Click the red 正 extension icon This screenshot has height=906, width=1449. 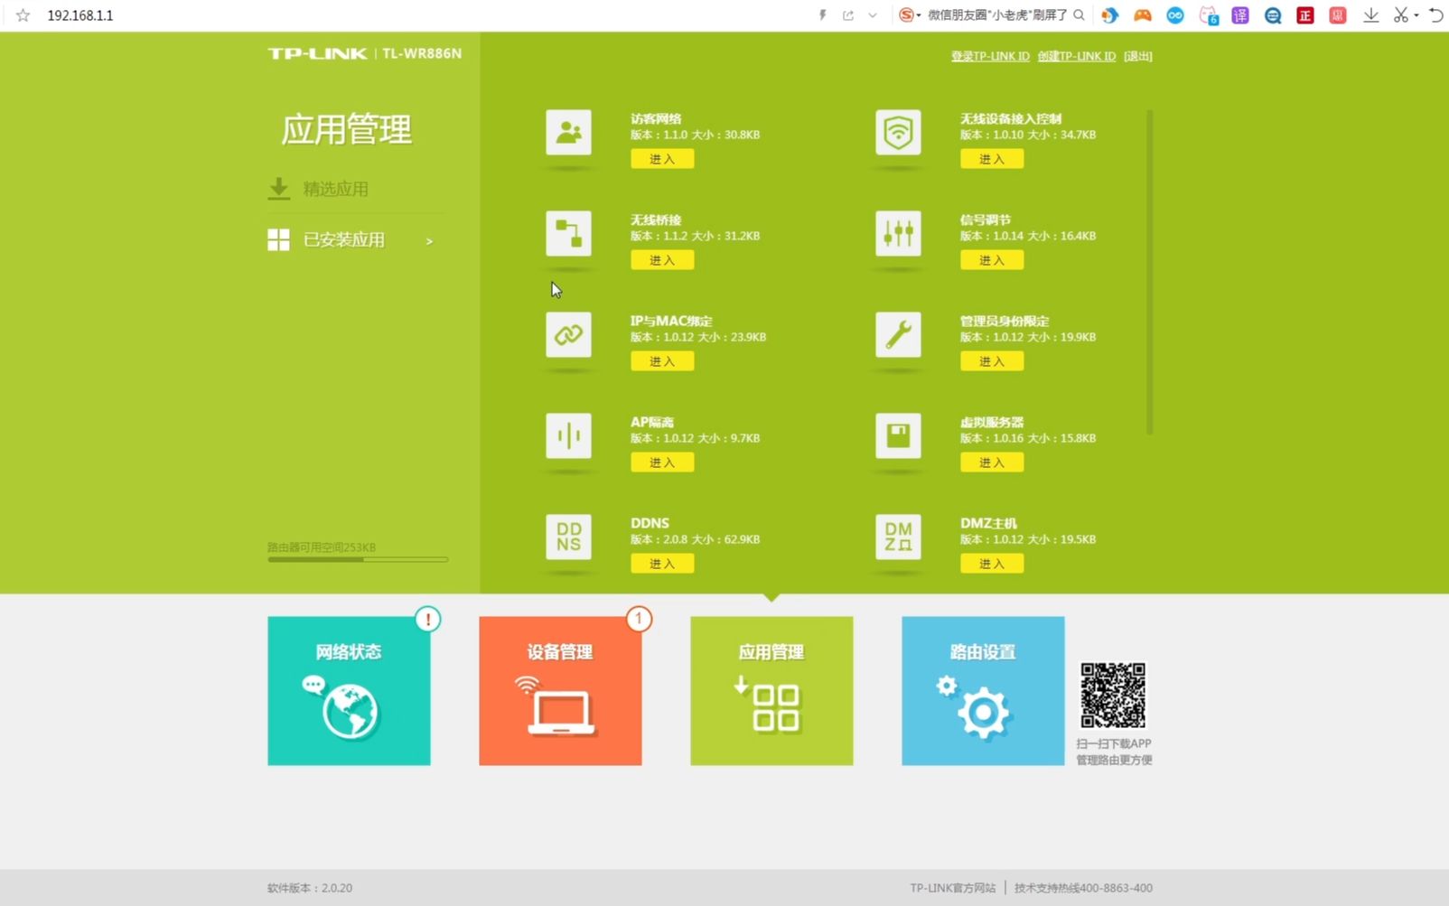point(1305,15)
